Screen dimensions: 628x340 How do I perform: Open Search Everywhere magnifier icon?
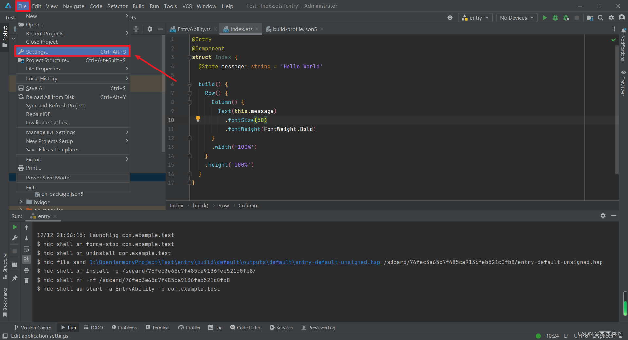601,18
